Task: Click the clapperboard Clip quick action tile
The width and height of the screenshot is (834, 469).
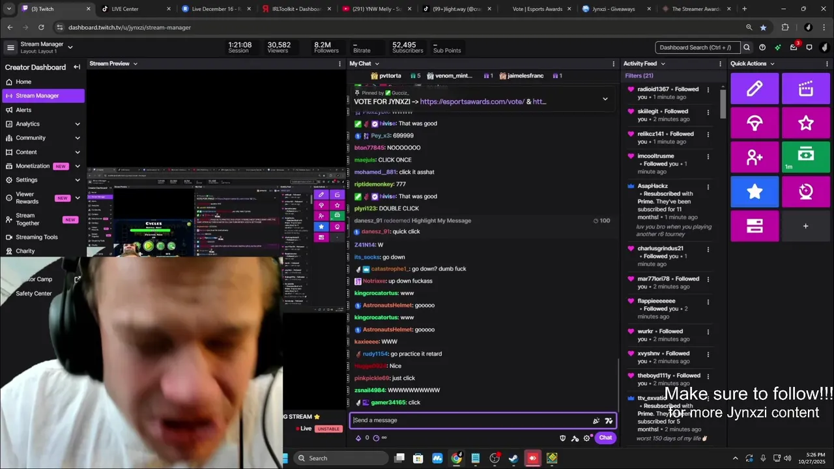Action: point(805,89)
